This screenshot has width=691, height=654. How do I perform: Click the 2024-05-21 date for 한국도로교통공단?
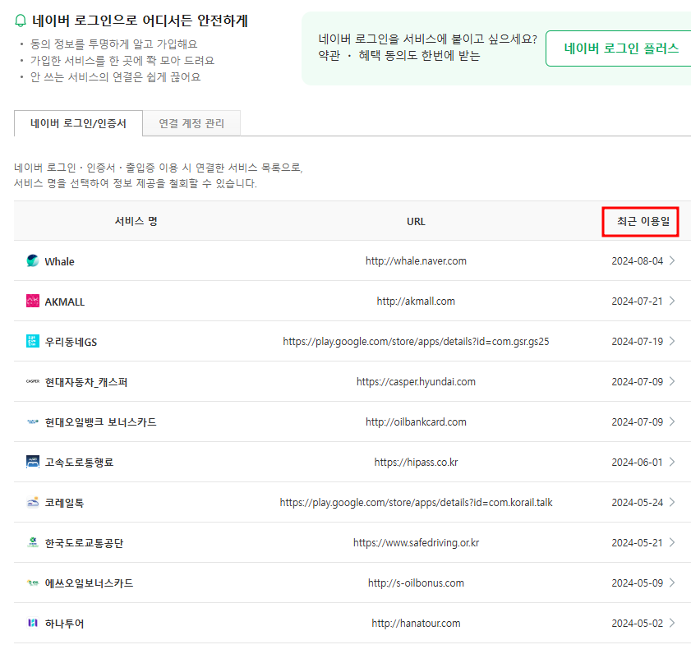638,542
